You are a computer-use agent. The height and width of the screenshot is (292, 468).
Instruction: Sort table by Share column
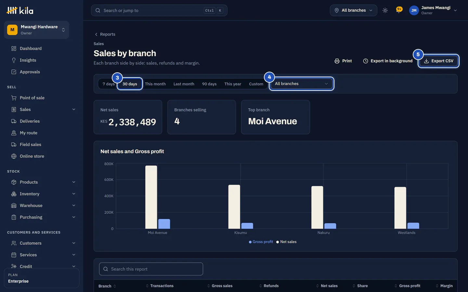point(360,286)
